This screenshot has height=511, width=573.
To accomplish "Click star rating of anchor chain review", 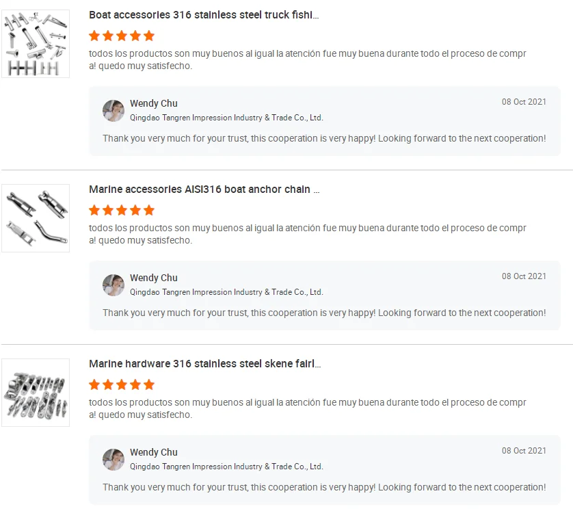I will tap(122, 210).
